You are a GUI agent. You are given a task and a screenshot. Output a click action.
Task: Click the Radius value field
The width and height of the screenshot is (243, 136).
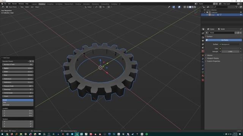click(x=18, y=68)
